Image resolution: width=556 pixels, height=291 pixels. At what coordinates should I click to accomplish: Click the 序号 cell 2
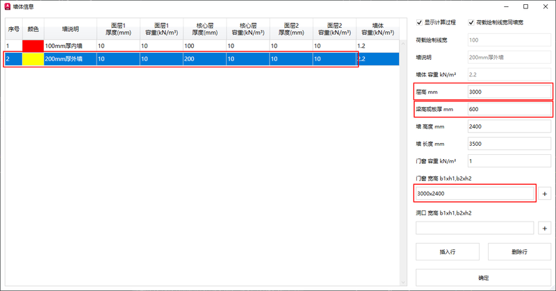(x=14, y=59)
